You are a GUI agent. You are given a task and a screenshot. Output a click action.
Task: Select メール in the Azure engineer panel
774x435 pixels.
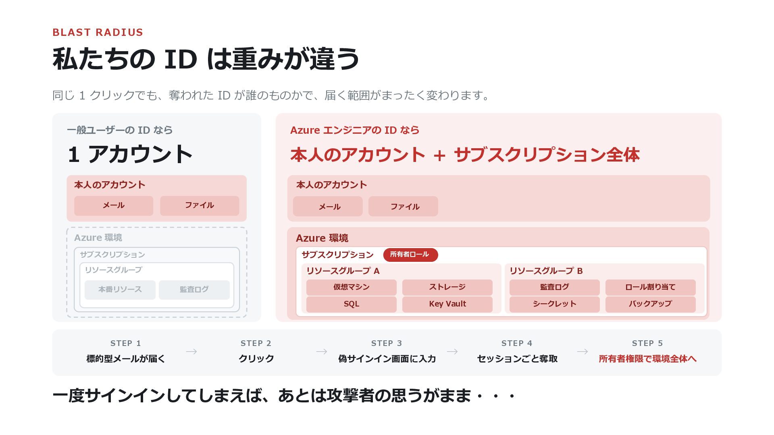click(x=328, y=206)
